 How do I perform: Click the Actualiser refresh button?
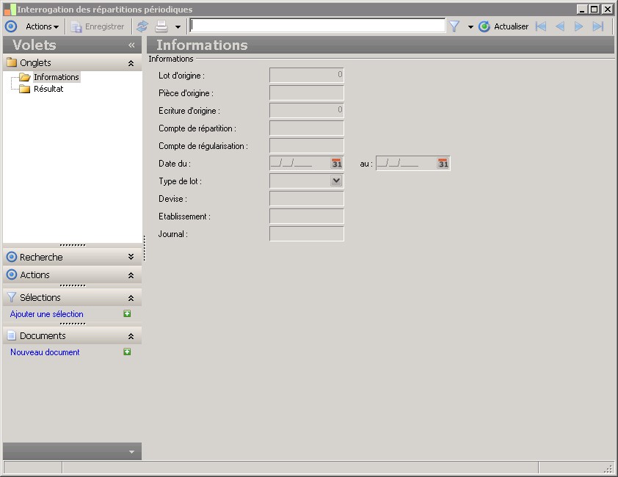coord(504,26)
